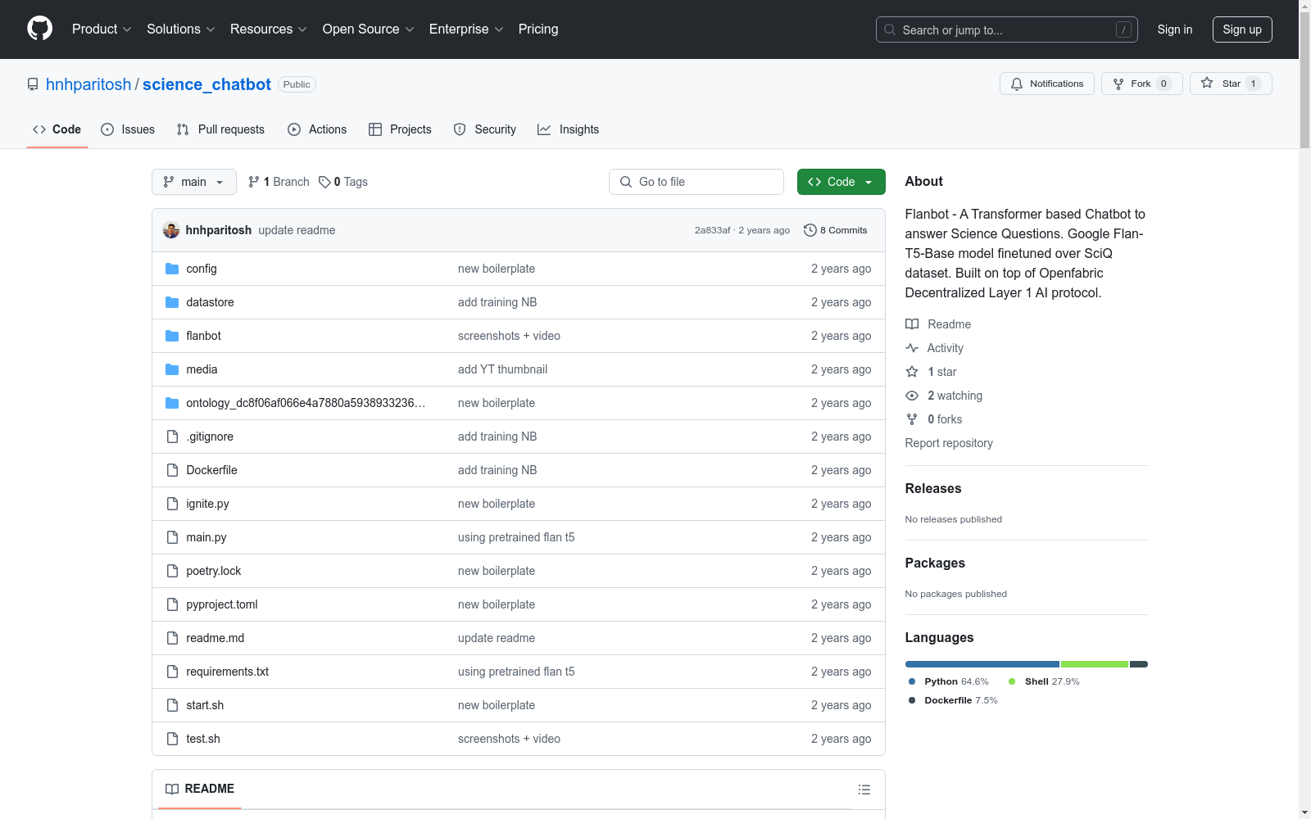Open the requirements.txt file
The width and height of the screenshot is (1311, 819).
[x=228, y=672]
